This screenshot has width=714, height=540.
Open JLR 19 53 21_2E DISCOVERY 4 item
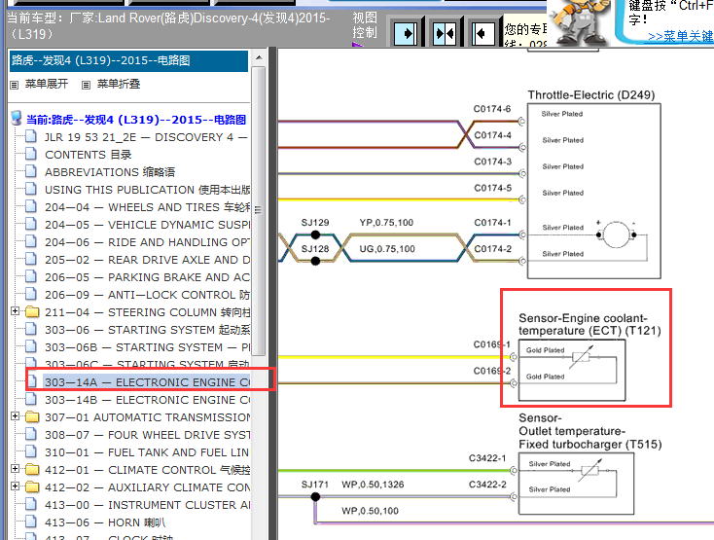(x=146, y=137)
